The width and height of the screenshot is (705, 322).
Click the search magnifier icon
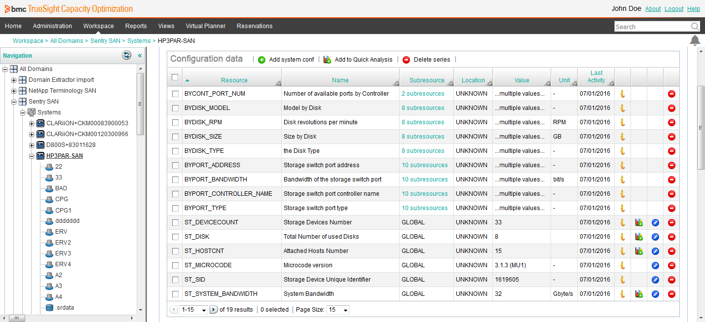point(695,27)
